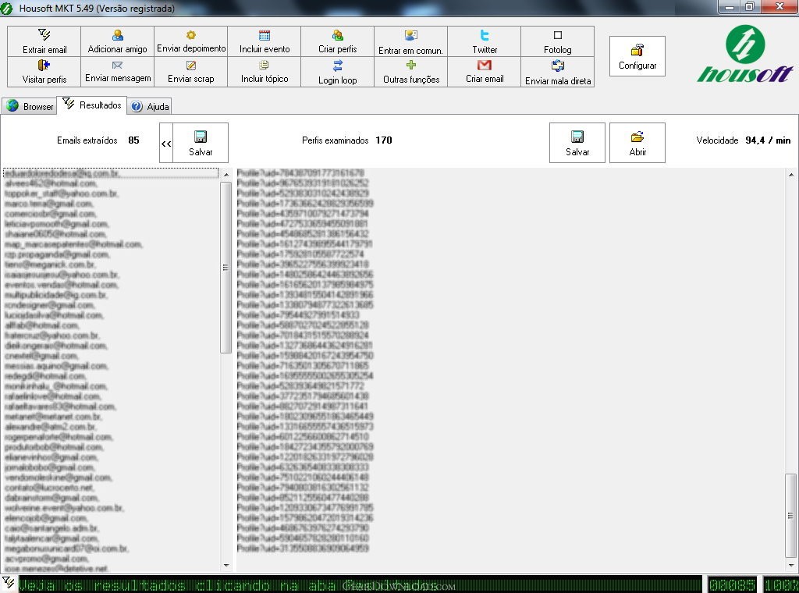Open Criar email tool

point(484,72)
